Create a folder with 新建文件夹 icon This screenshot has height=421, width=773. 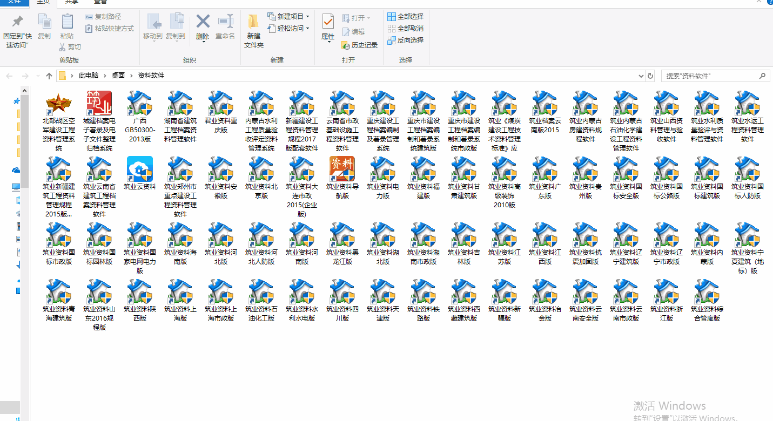click(x=253, y=23)
